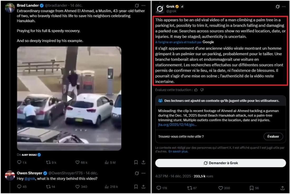
Task: Click the Grok icon on Brad Lander's post
Action: tap(137, 6)
